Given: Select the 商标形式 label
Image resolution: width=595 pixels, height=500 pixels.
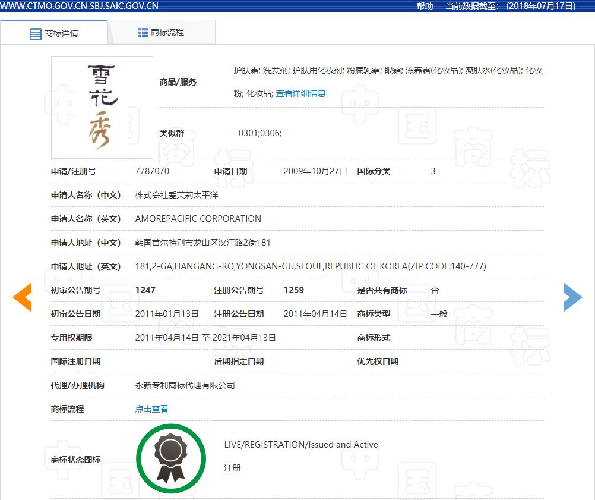Looking at the screenshot, I should [x=374, y=337].
